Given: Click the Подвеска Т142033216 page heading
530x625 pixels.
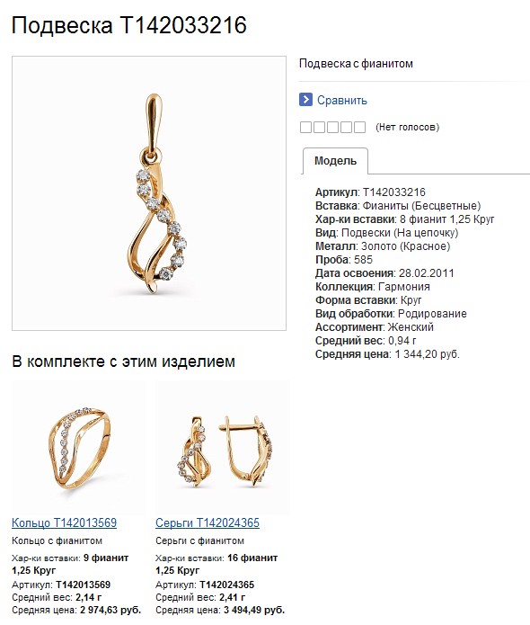Looking at the screenshot, I should click(129, 25).
